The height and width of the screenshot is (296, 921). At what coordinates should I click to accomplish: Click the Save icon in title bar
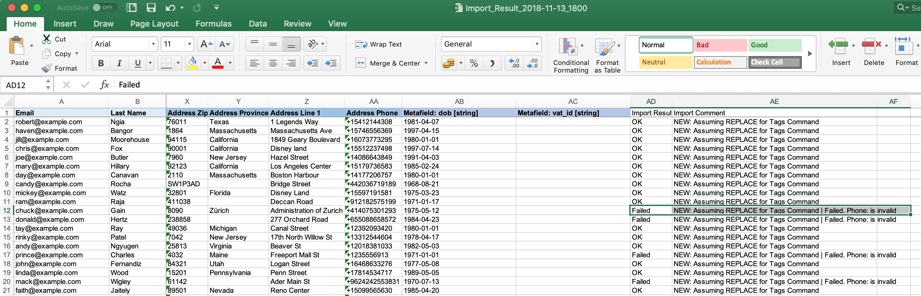(x=151, y=8)
